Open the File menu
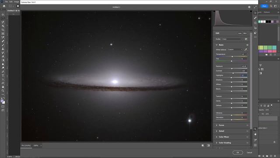 tap(6, 2)
